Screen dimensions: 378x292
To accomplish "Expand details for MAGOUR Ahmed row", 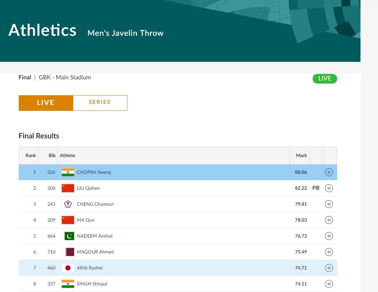I will coord(329,252).
